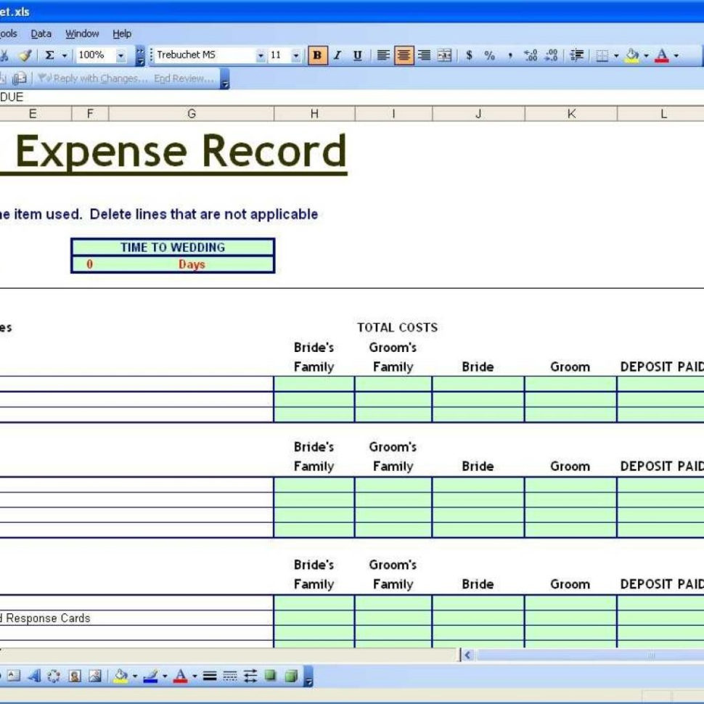
Task: Expand the zoom percentage dropdown
Action: point(120,55)
